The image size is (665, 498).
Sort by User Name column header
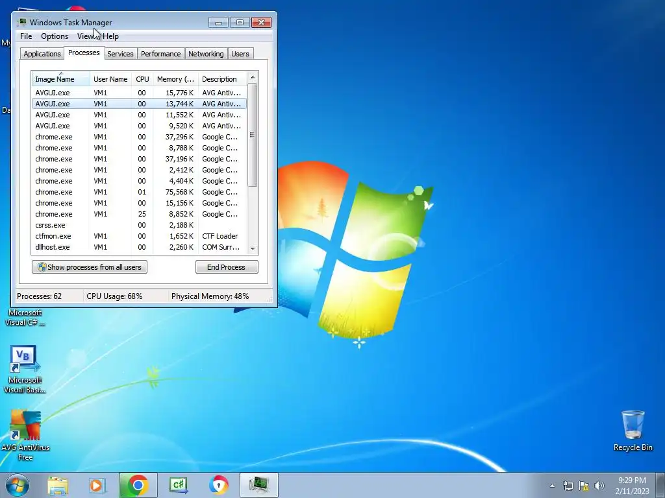click(x=110, y=79)
